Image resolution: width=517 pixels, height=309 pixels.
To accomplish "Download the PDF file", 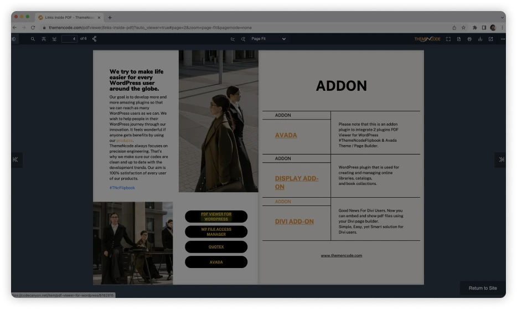I will [480, 39].
